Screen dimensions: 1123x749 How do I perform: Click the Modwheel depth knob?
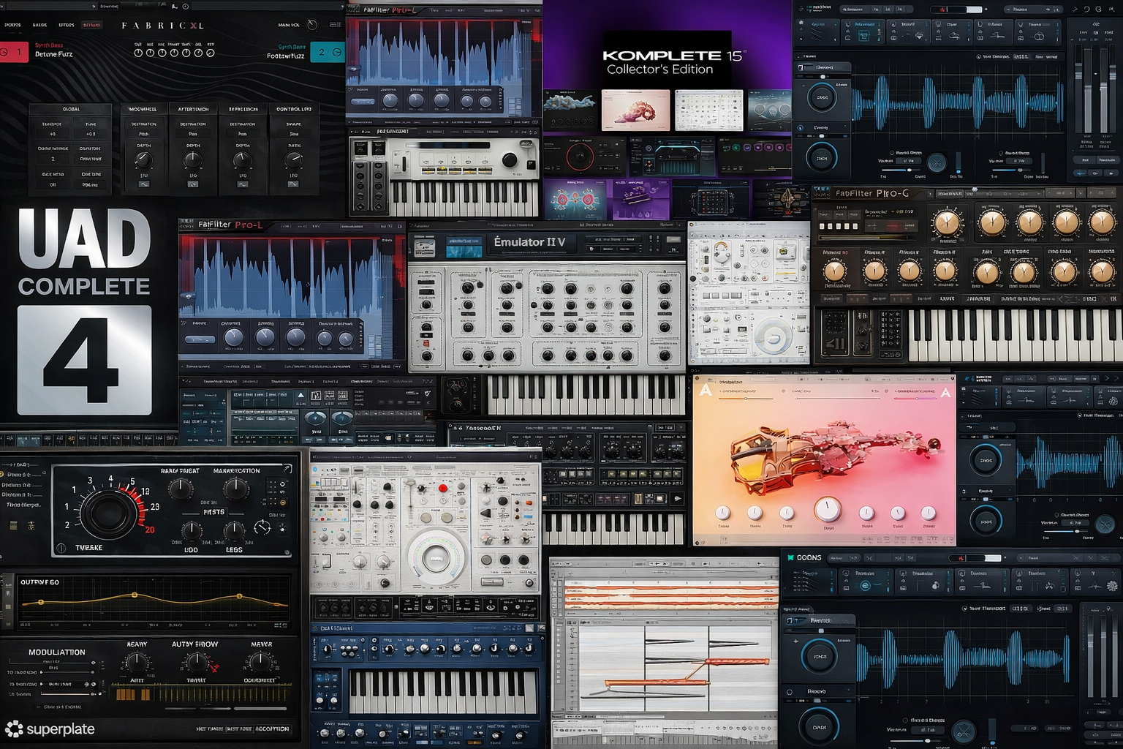[x=144, y=159]
